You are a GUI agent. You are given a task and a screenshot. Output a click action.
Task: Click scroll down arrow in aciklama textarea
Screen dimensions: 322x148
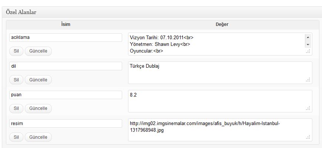click(308, 44)
